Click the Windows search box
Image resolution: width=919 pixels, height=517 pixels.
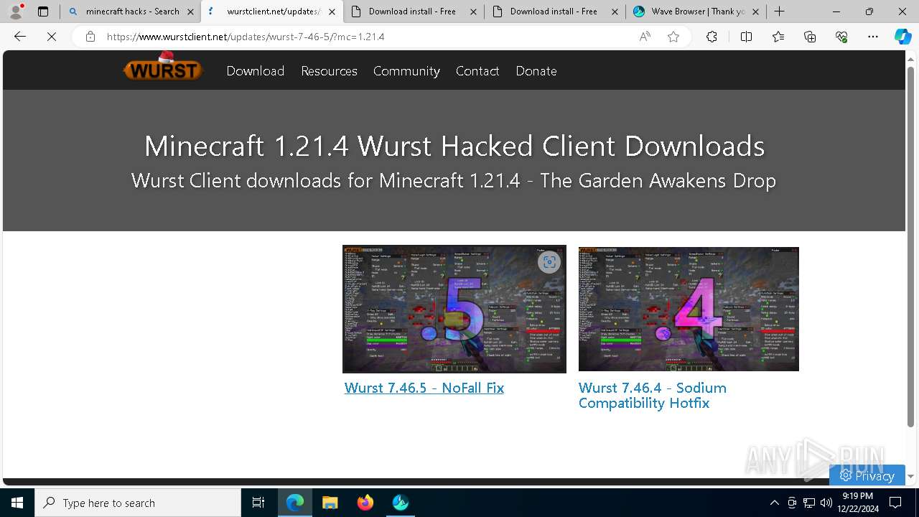(x=138, y=503)
